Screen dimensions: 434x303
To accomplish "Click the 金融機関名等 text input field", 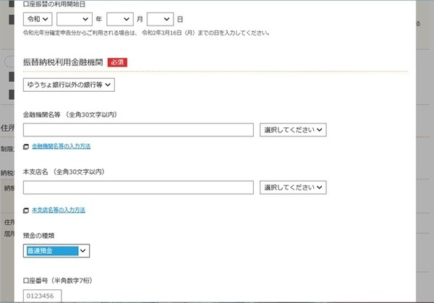I will 138,129.
